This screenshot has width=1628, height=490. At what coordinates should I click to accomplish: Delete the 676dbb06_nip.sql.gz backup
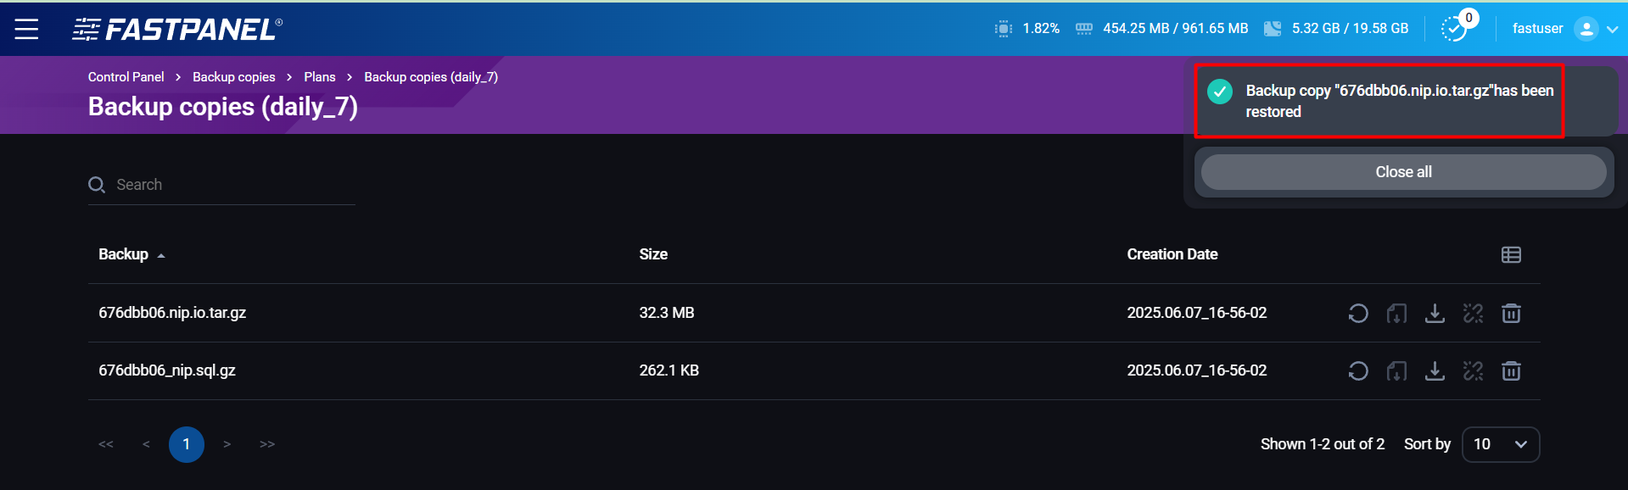click(1511, 371)
